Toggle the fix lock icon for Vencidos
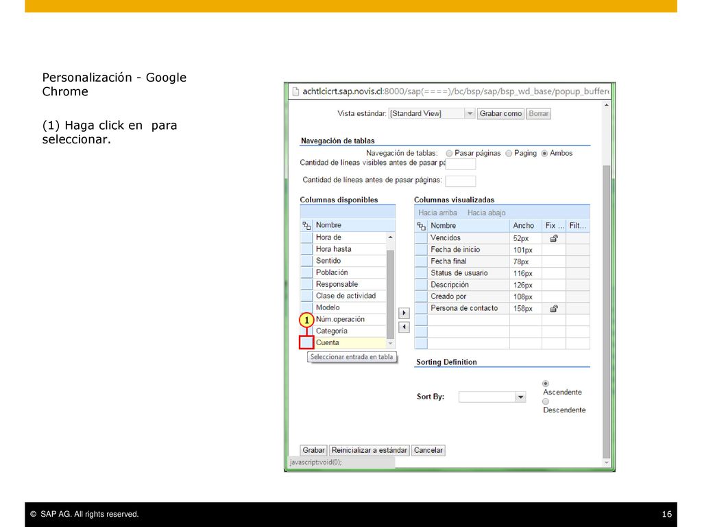This screenshot has height=527, width=702. pos(554,238)
